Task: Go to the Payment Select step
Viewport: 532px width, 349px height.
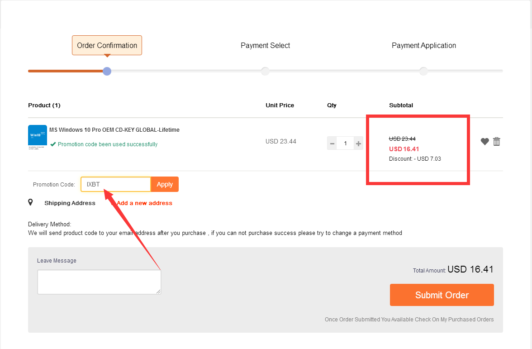Action: (x=265, y=45)
